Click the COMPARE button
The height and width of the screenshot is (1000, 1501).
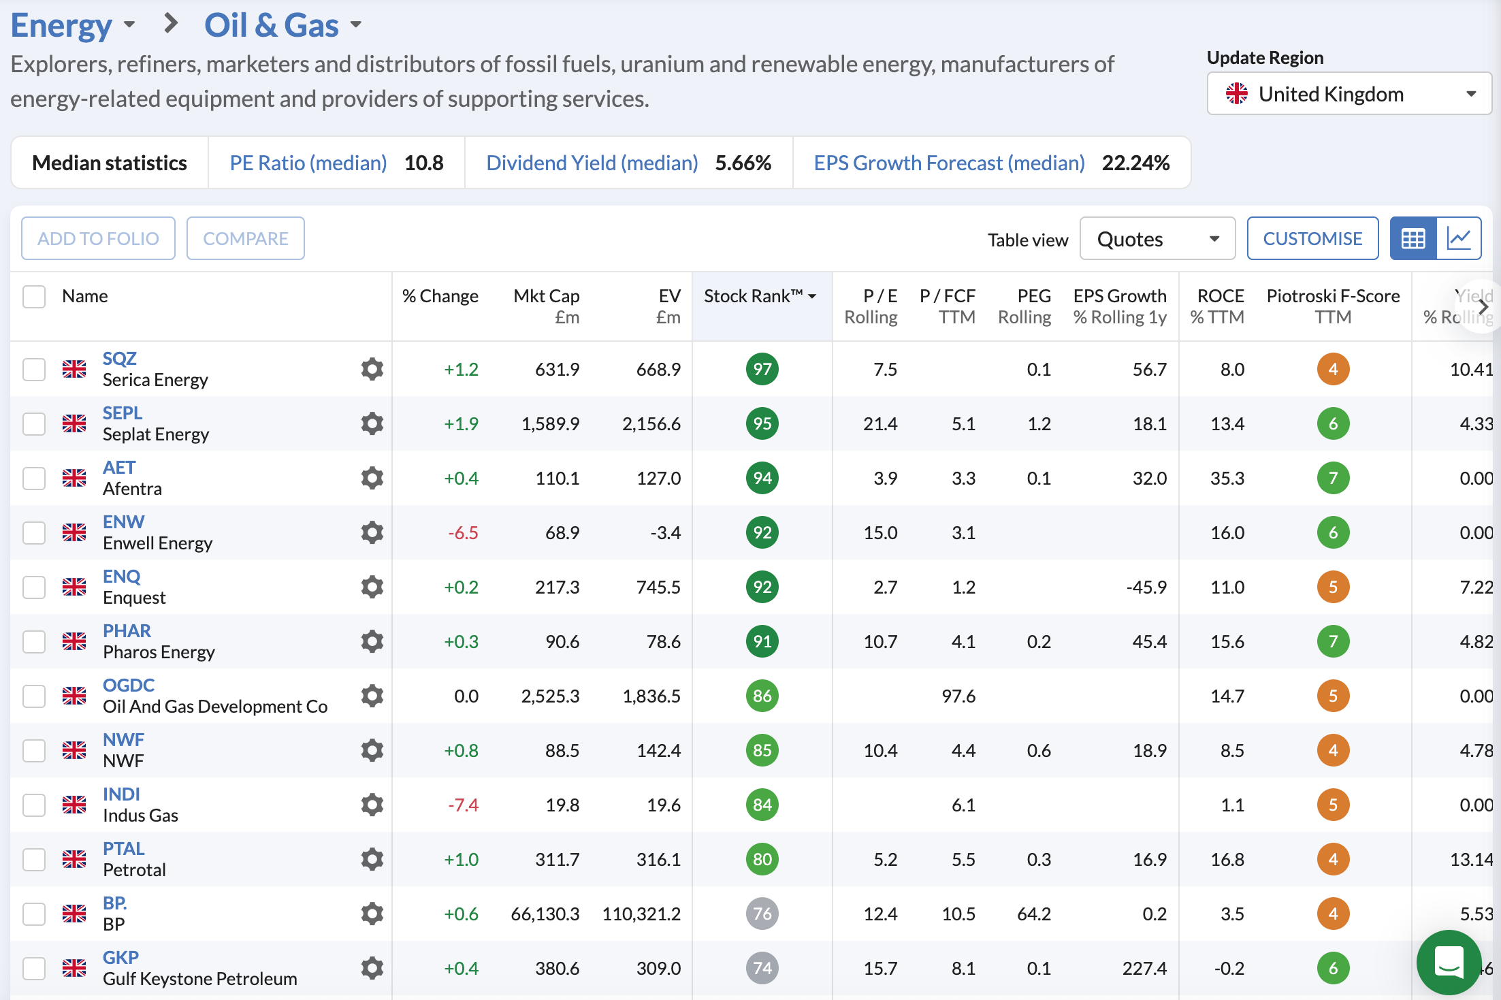(246, 238)
